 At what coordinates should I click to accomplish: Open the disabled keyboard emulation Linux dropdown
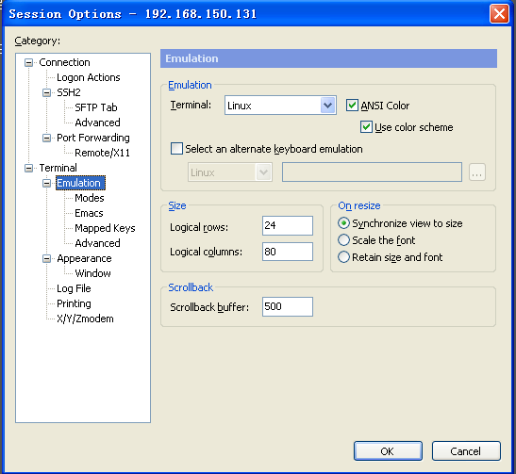pos(263,172)
